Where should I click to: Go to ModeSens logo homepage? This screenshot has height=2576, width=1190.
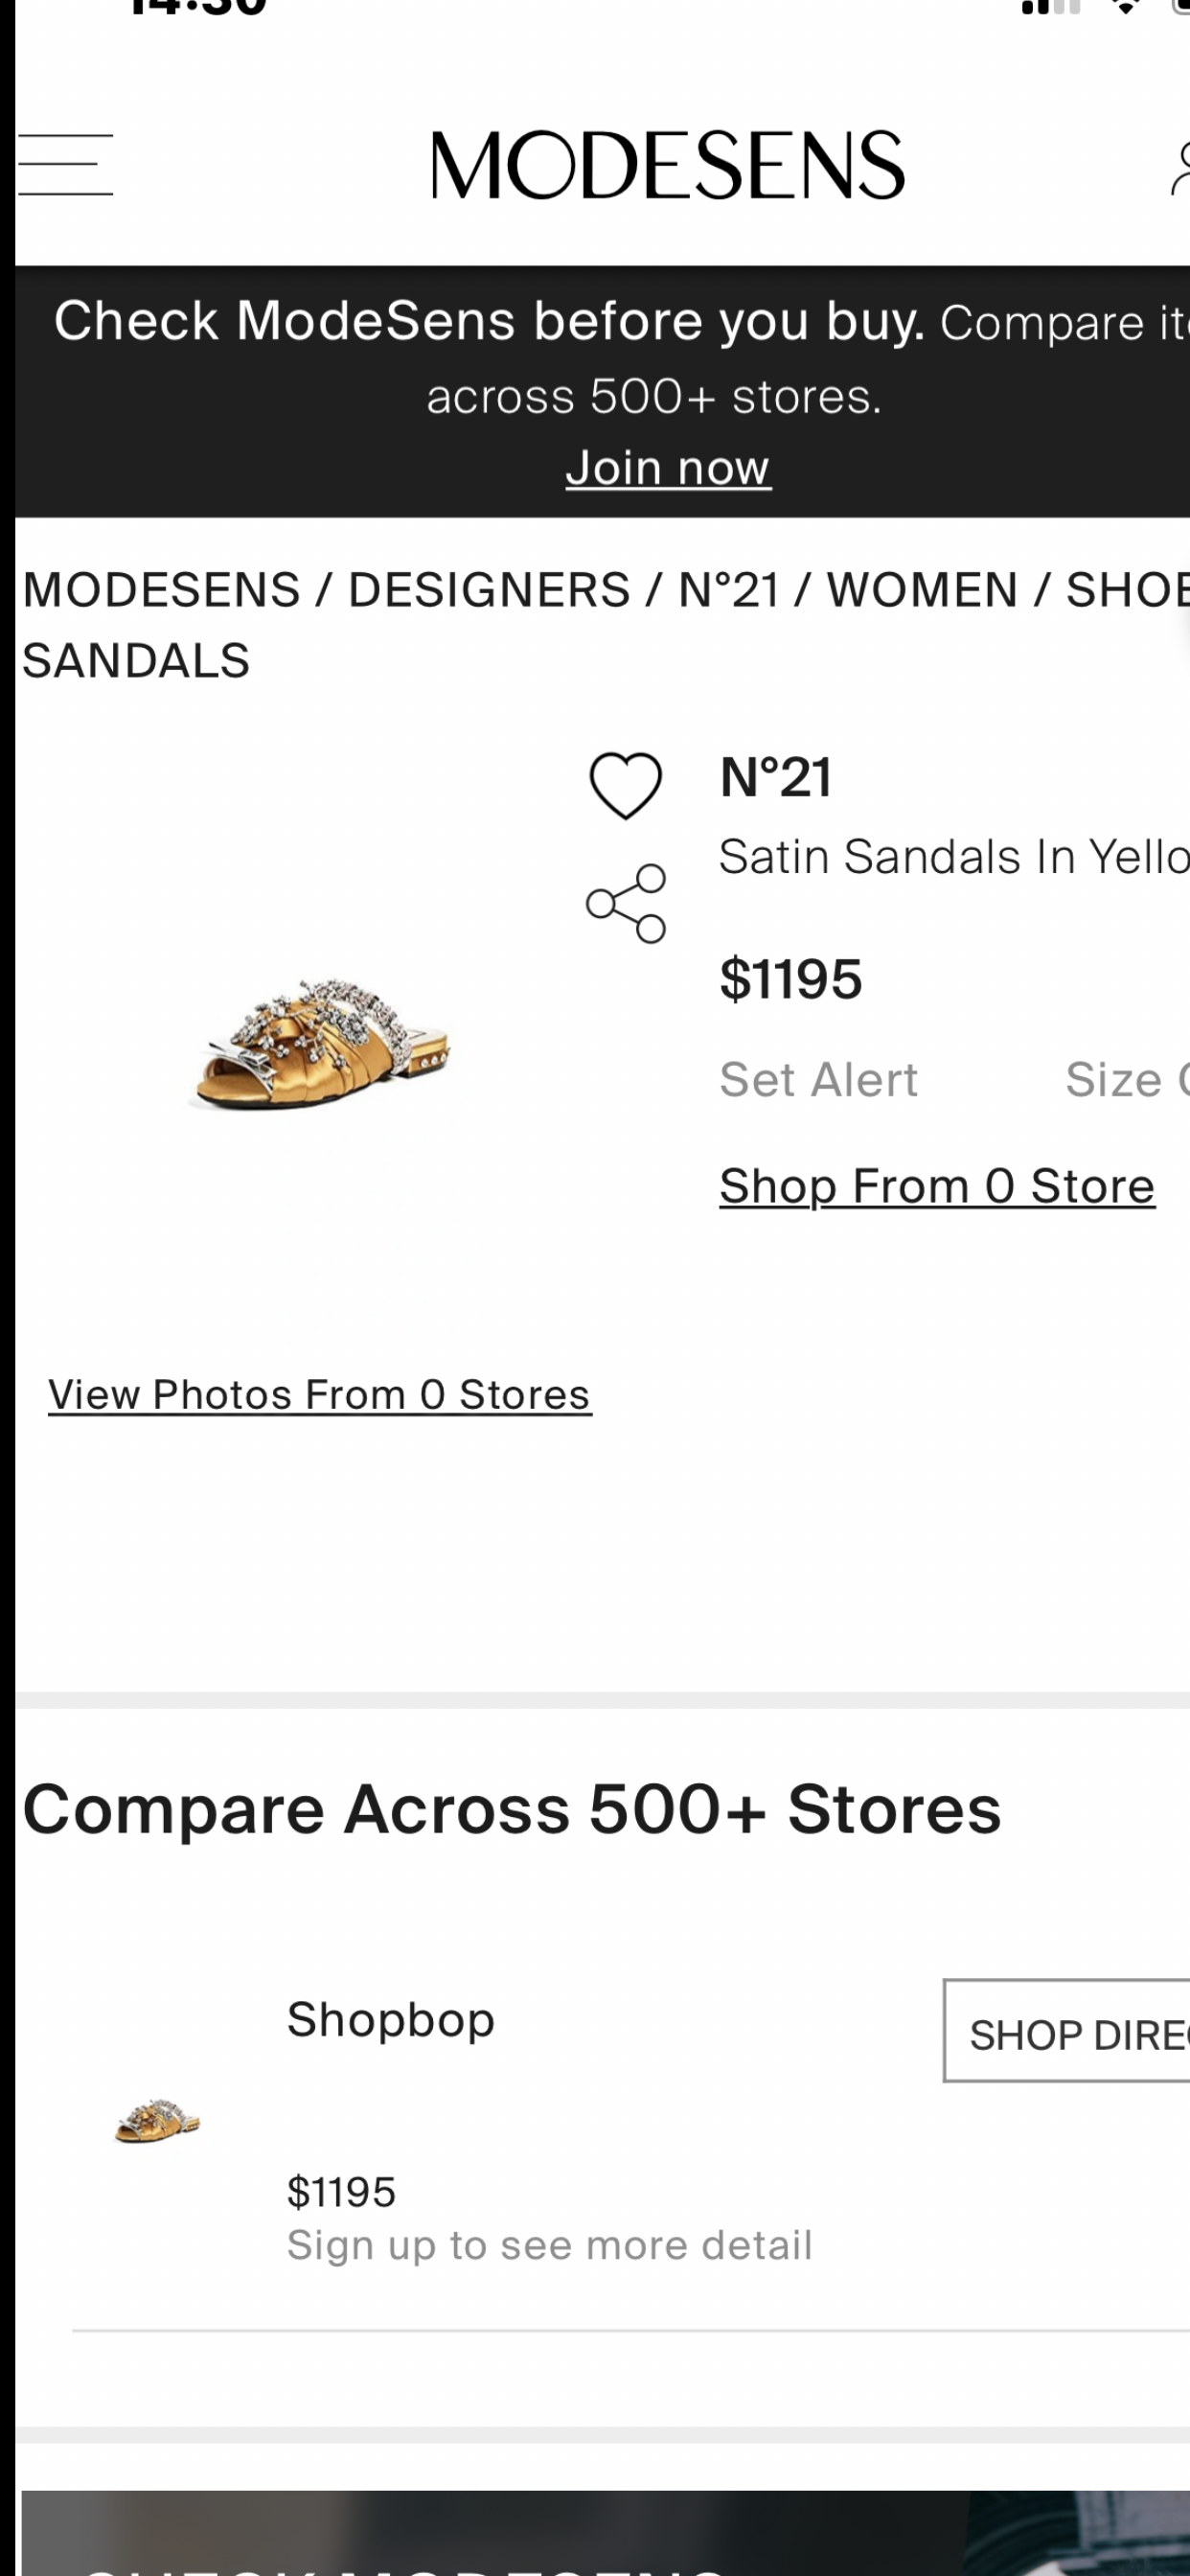tap(668, 165)
